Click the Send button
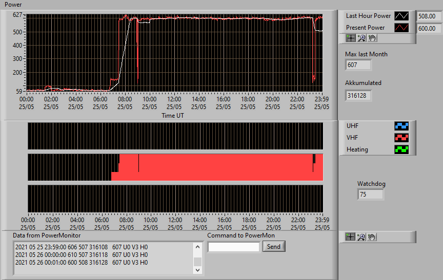The height and width of the screenshot is (280, 443). [274, 246]
